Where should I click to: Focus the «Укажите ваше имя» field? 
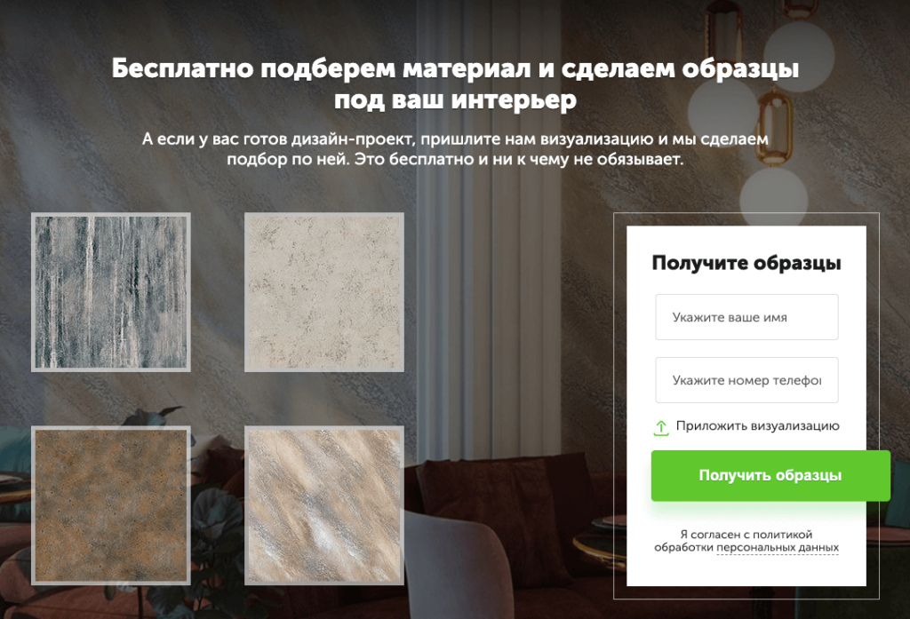coord(746,317)
